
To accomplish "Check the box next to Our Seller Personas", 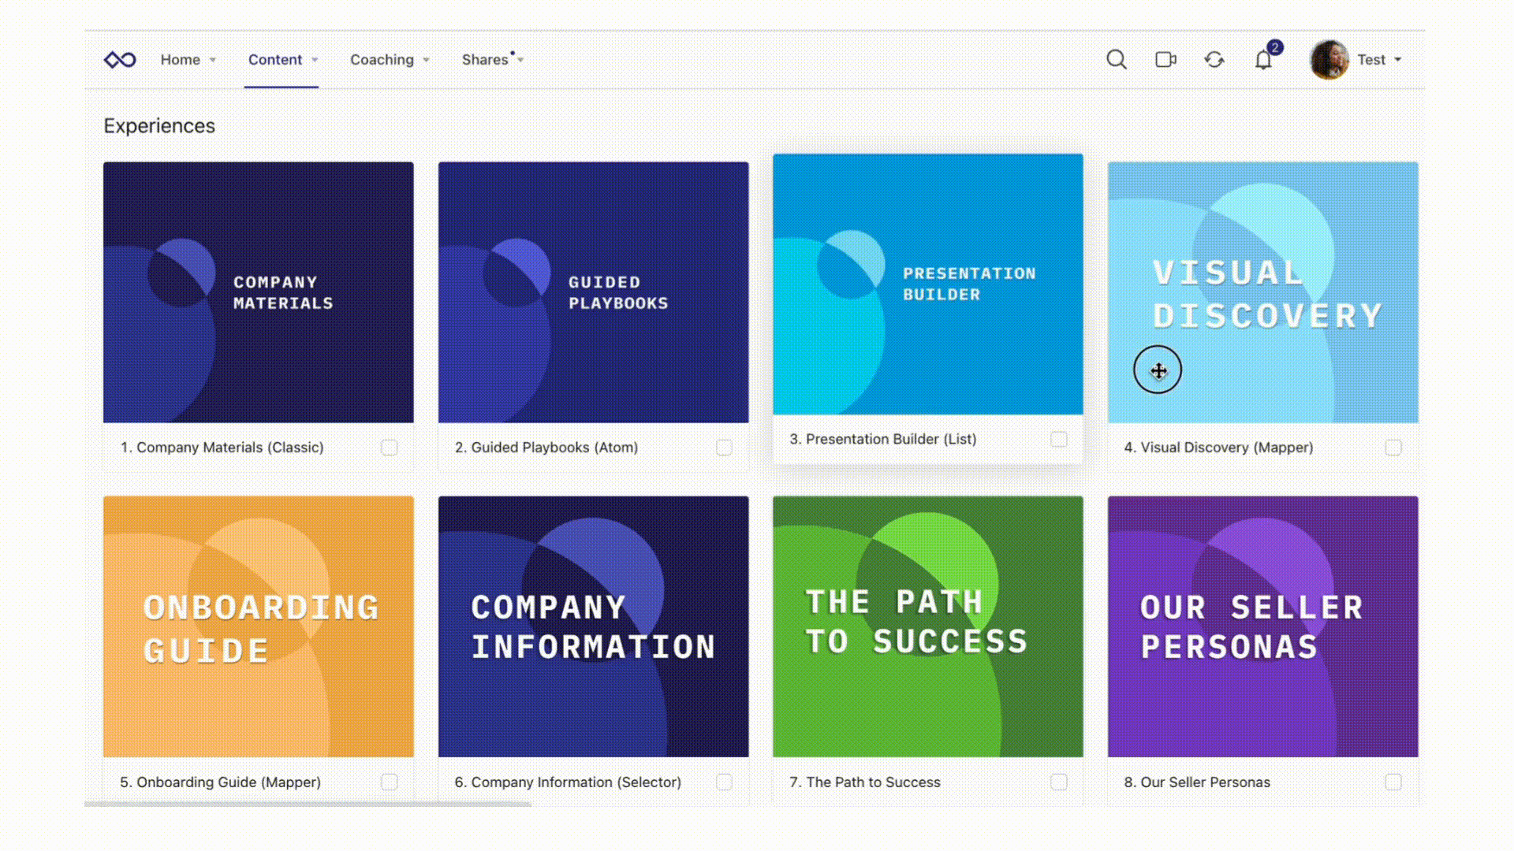I will pos(1393,782).
